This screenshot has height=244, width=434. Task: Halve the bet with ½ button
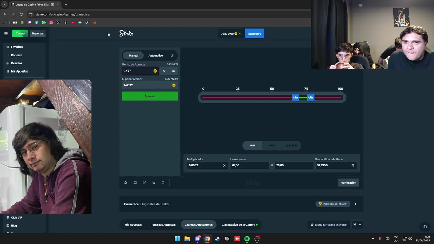click(x=164, y=71)
